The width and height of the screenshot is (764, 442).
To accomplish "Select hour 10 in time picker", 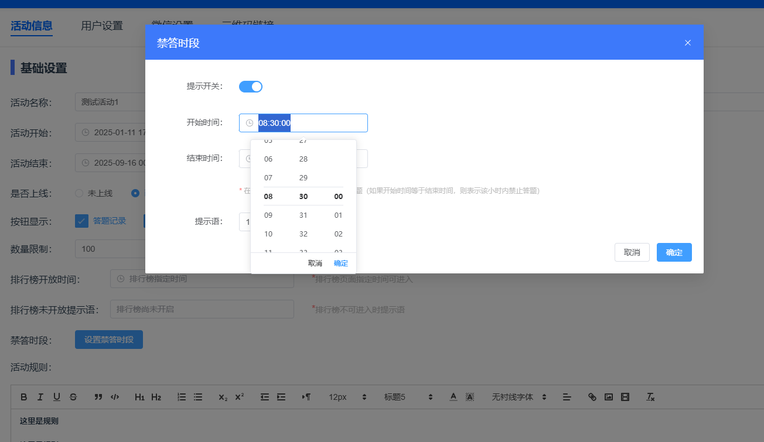I will pyautogui.click(x=268, y=234).
